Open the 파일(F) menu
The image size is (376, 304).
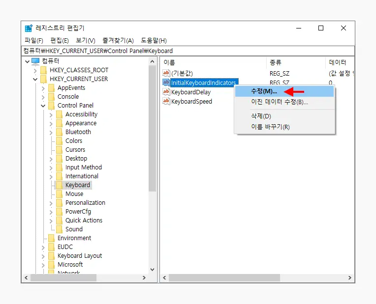click(x=34, y=40)
